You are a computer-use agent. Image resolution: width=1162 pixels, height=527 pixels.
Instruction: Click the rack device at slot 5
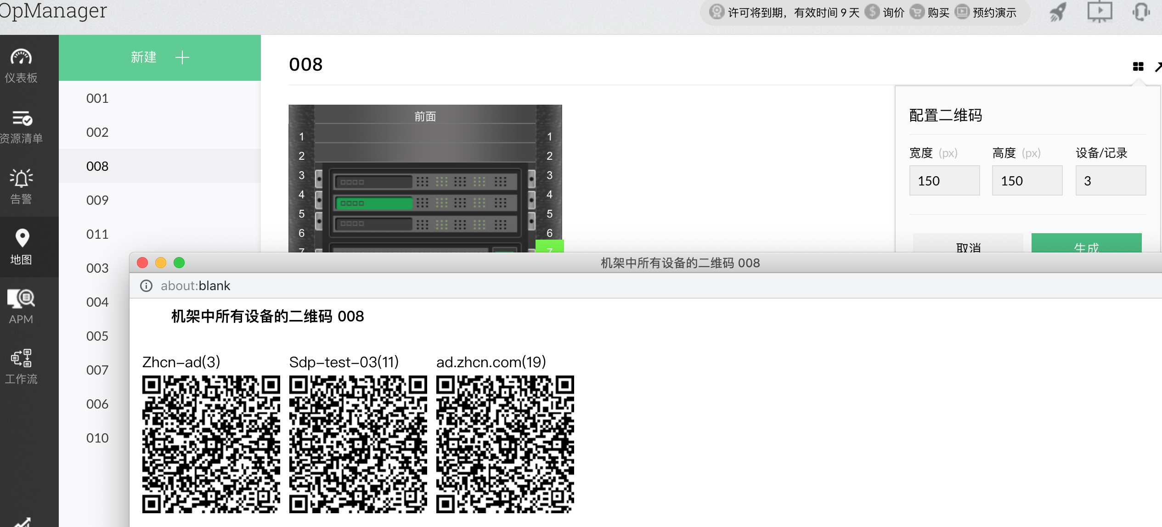click(425, 224)
